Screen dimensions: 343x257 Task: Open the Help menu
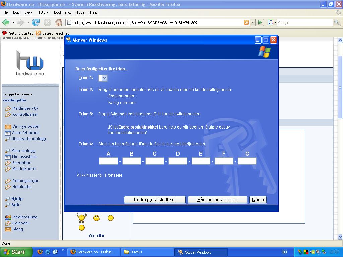tap(94, 12)
